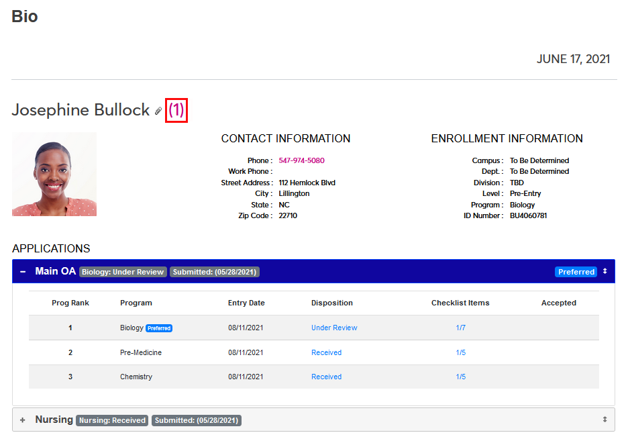Open the 1/5 checklist items for Chemistry
This screenshot has width=628, height=441.
pos(460,377)
